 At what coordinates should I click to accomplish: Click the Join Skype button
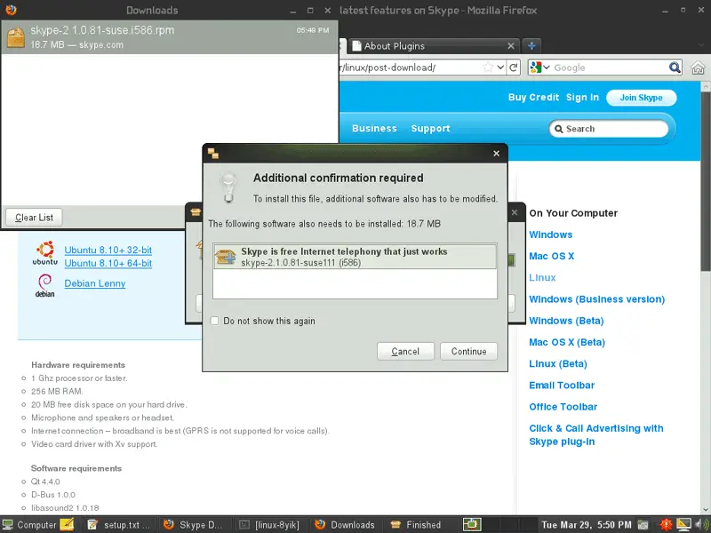(x=641, y=98)
